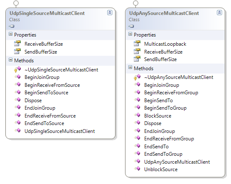231x184 pixels.
Task: Click method icon beside BeginSendTo
Action: (137, 100)
